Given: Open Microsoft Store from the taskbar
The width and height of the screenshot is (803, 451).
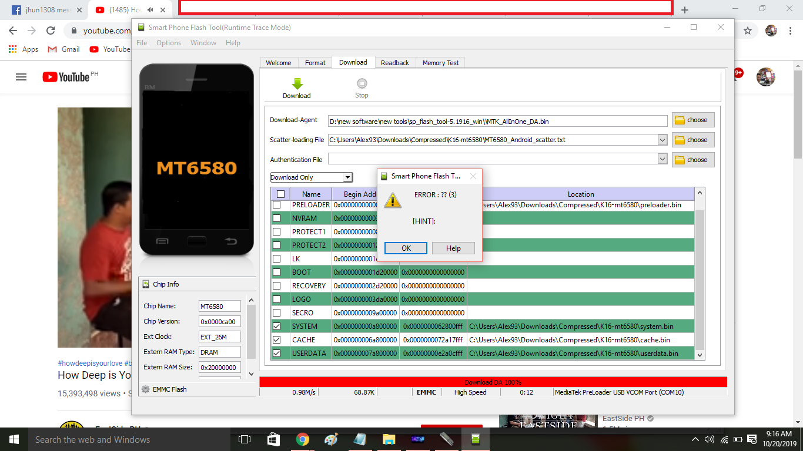Looking at the screenshot, I should [274, 439].
